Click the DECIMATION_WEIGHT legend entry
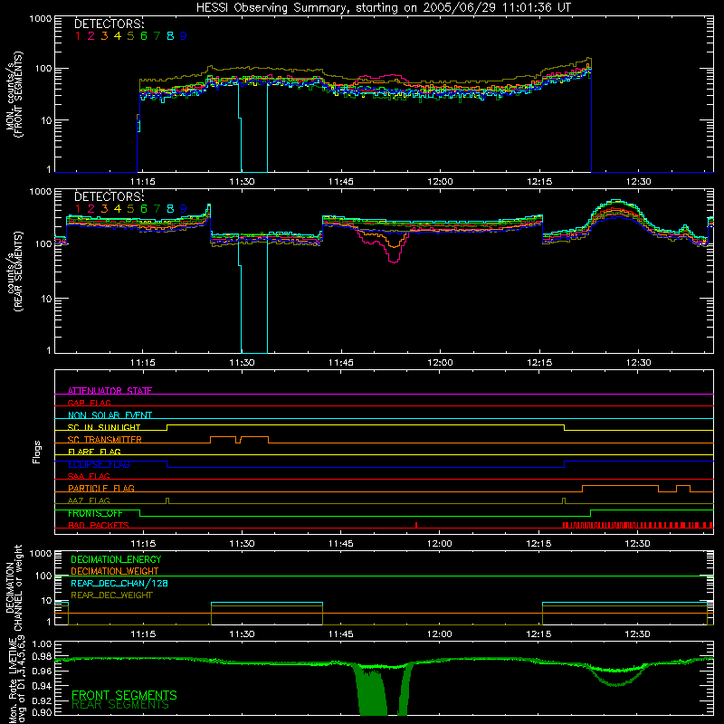 [x=115, y=571]
